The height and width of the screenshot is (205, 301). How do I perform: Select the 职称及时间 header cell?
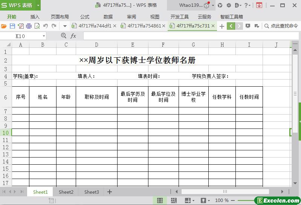coord(96,97)
